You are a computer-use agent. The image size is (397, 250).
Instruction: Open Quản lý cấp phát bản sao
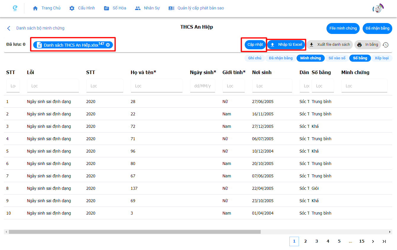point(196,8)
